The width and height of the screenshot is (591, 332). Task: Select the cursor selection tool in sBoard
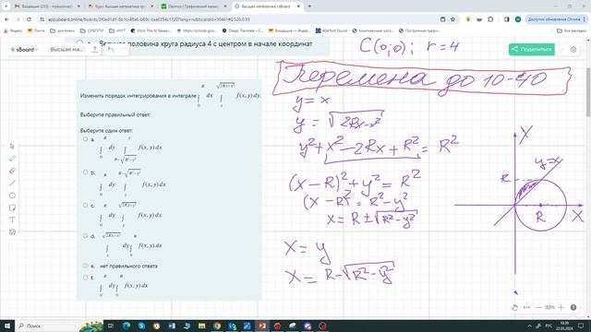click(x=12, y=146)
